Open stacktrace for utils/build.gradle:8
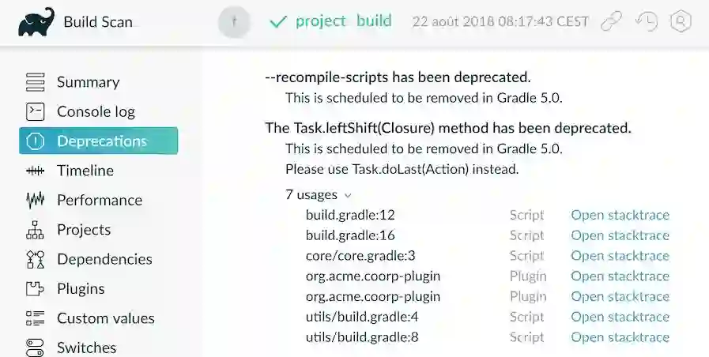The height and width of the screenshot is (357, 709). tap(620, 337)
